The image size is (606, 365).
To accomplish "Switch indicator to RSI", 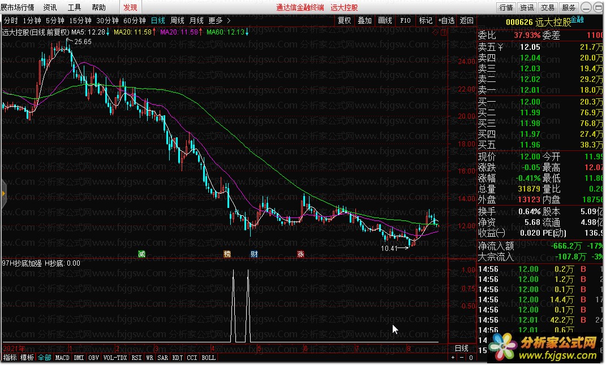I will click(x=136, y=358).
